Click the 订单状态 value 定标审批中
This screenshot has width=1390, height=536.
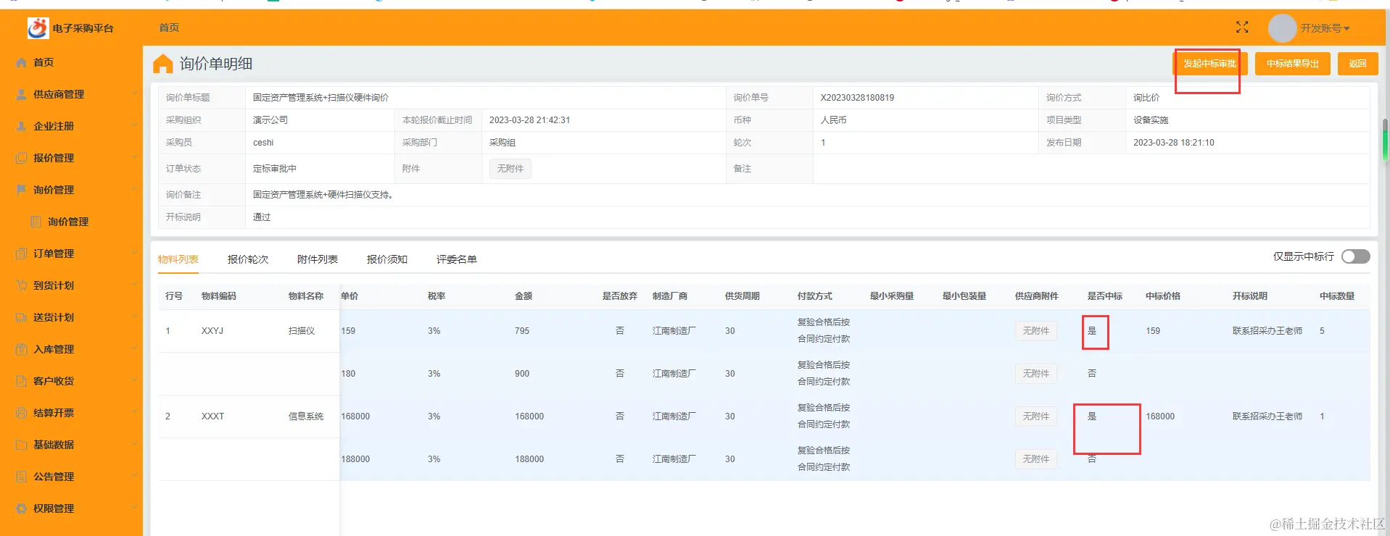tap(275, 169)
